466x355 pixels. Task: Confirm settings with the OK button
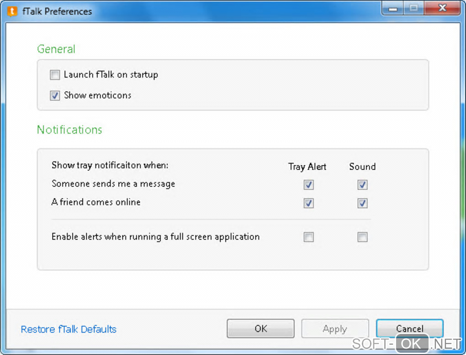(x=260, y=329)
